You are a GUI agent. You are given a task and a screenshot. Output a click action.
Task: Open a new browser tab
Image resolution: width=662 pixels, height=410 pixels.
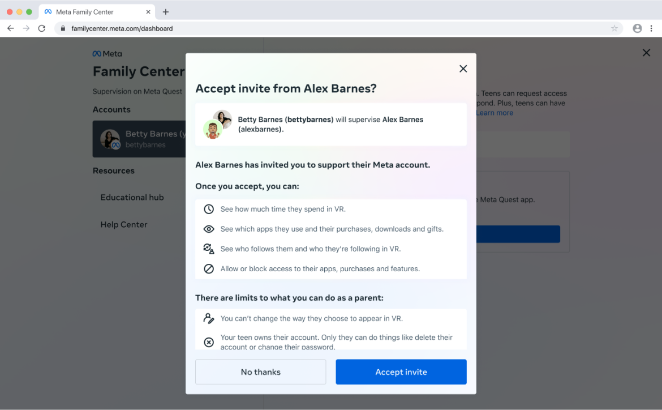[165, 11]
